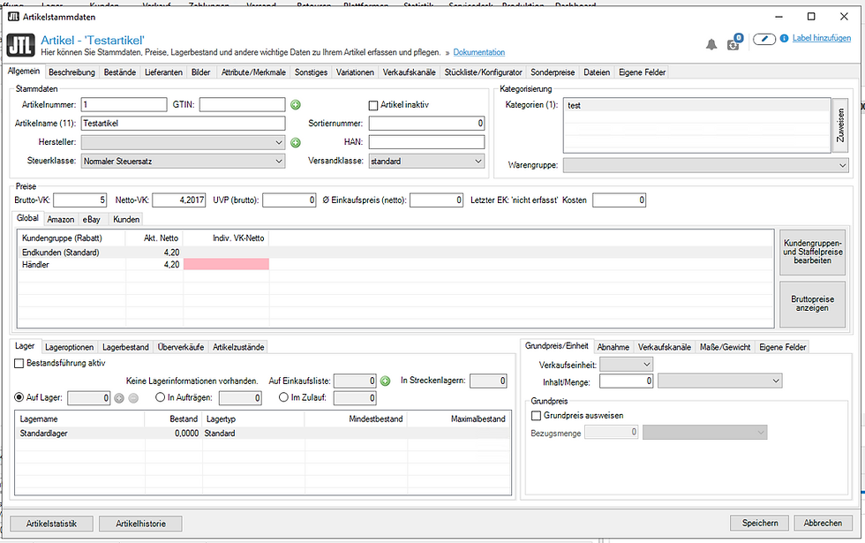
Task: Click the blue info icon beside Label hinzufügen
Action: (784, 39)
